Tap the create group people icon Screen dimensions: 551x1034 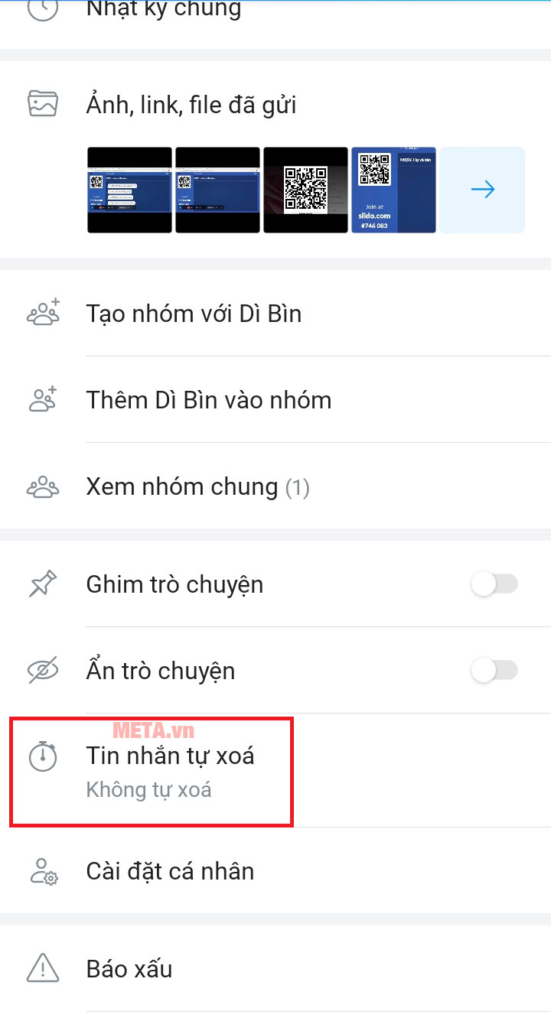(x=43, y=314)
